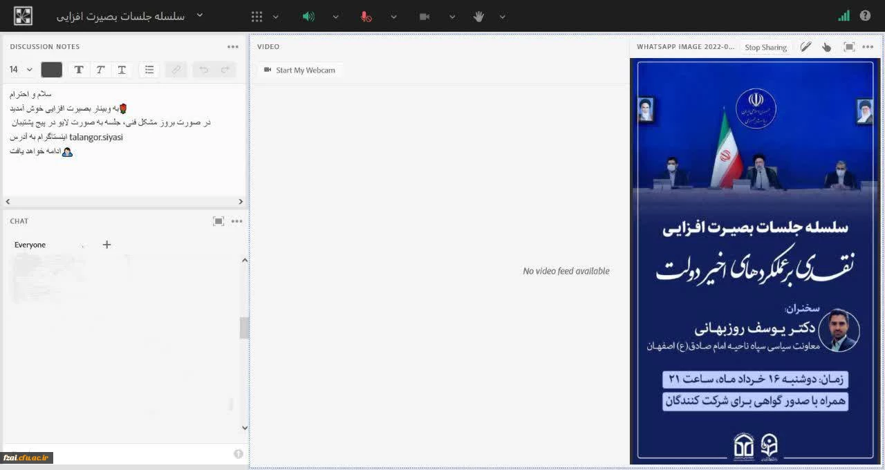
Task: Open the help question mark icon
Action: coord(865,15)
